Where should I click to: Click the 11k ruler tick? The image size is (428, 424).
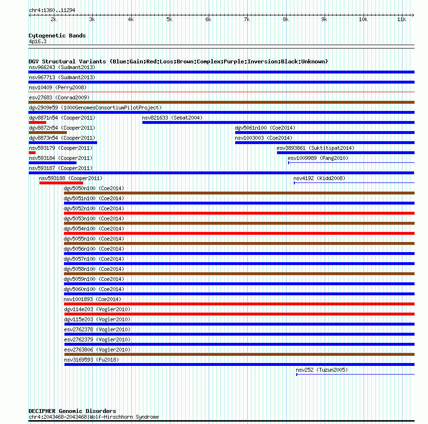pos(402,19)
